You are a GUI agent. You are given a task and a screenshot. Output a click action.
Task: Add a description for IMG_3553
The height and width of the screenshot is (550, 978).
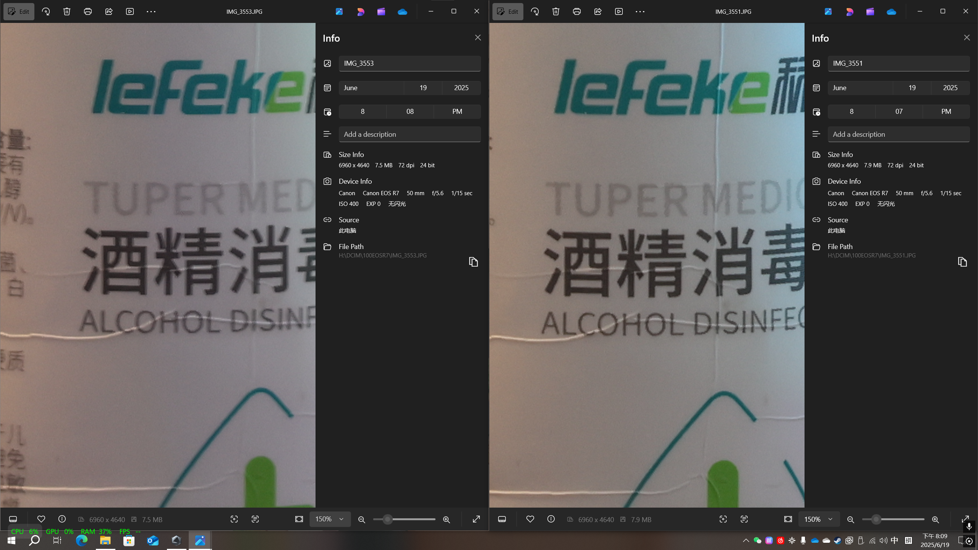[410, 134]
